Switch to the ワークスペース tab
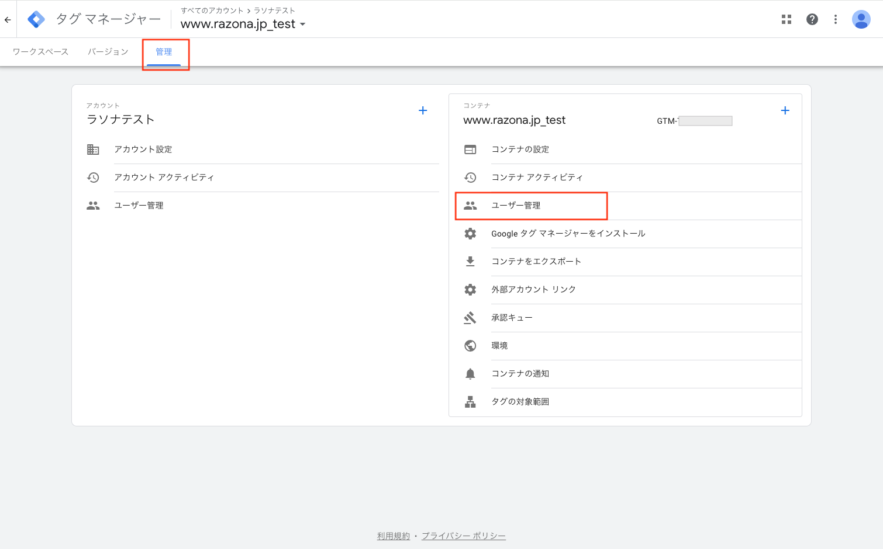Screen dimensions: 883x549 pos(40,52)
